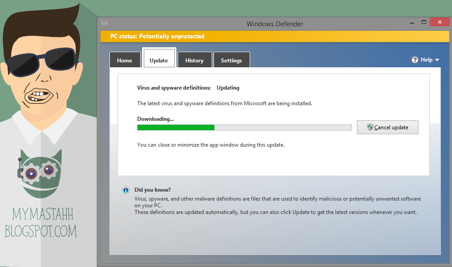Click the 'Downloading...' label

pyautogui.click(x=155, y=119)
